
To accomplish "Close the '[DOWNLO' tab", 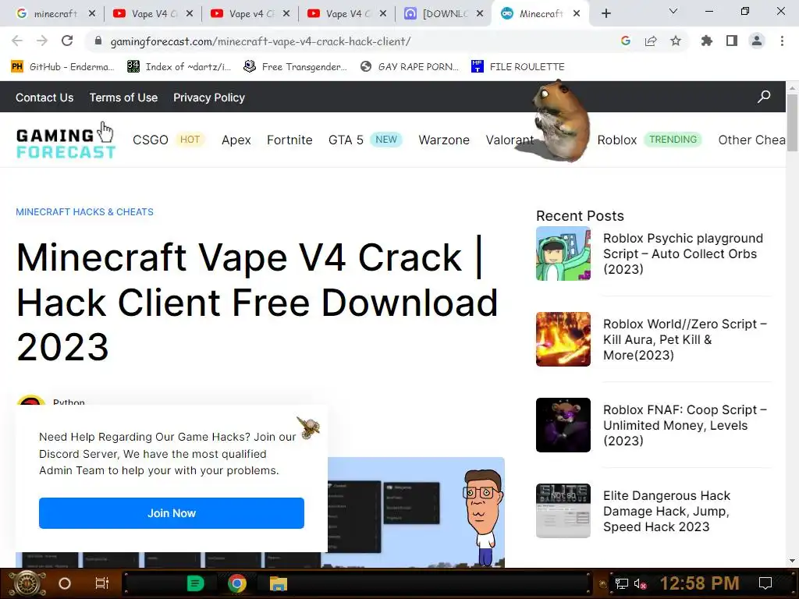I will coord(480,14).
